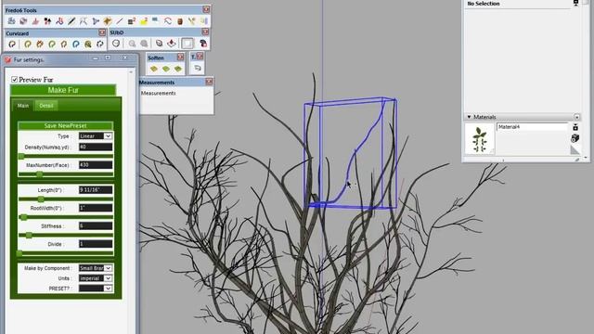The width and height of the screenshot is (594, 334).
Task: Click the RootWidth value field
Action: point(96,208)
